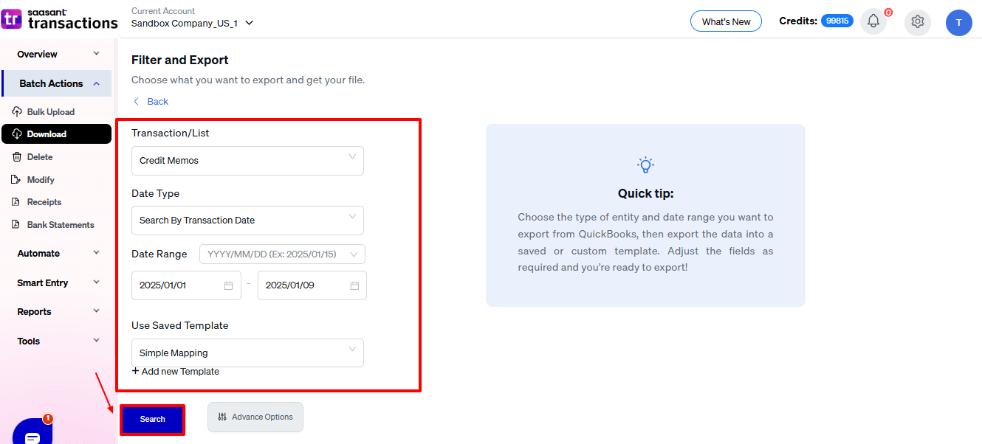This screenshot has width=982, height=444.
Task: Open calendar for end date 2025/01/09
Action: (354, 285)
